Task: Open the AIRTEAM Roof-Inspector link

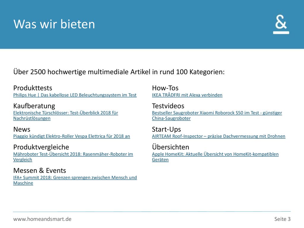Action: [x=218, y=136]
